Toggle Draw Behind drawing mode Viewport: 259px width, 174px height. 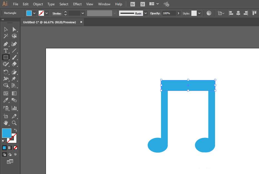point(10,154)
